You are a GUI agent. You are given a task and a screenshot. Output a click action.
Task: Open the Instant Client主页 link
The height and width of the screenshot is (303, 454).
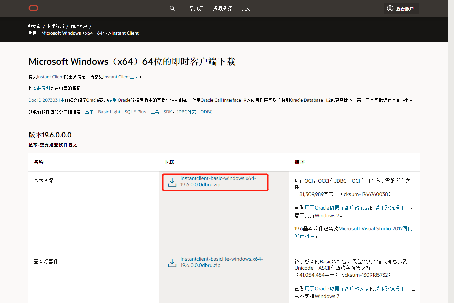click(121, 77)
